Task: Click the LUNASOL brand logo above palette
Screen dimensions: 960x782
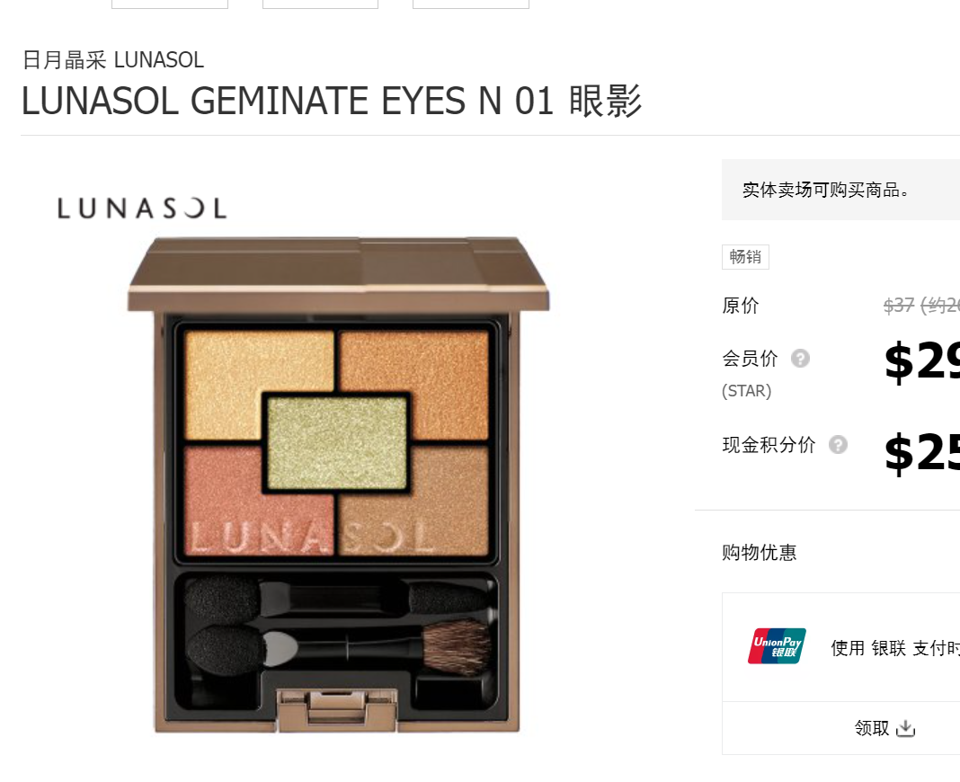Action: click(142, 209)
